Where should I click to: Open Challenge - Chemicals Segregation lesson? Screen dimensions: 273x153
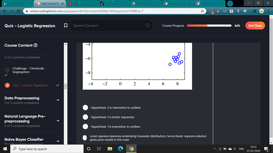click(28, 70)
